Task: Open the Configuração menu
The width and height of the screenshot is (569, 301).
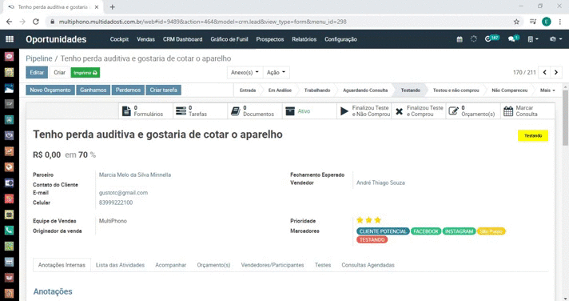Action: tap(340, 39)
